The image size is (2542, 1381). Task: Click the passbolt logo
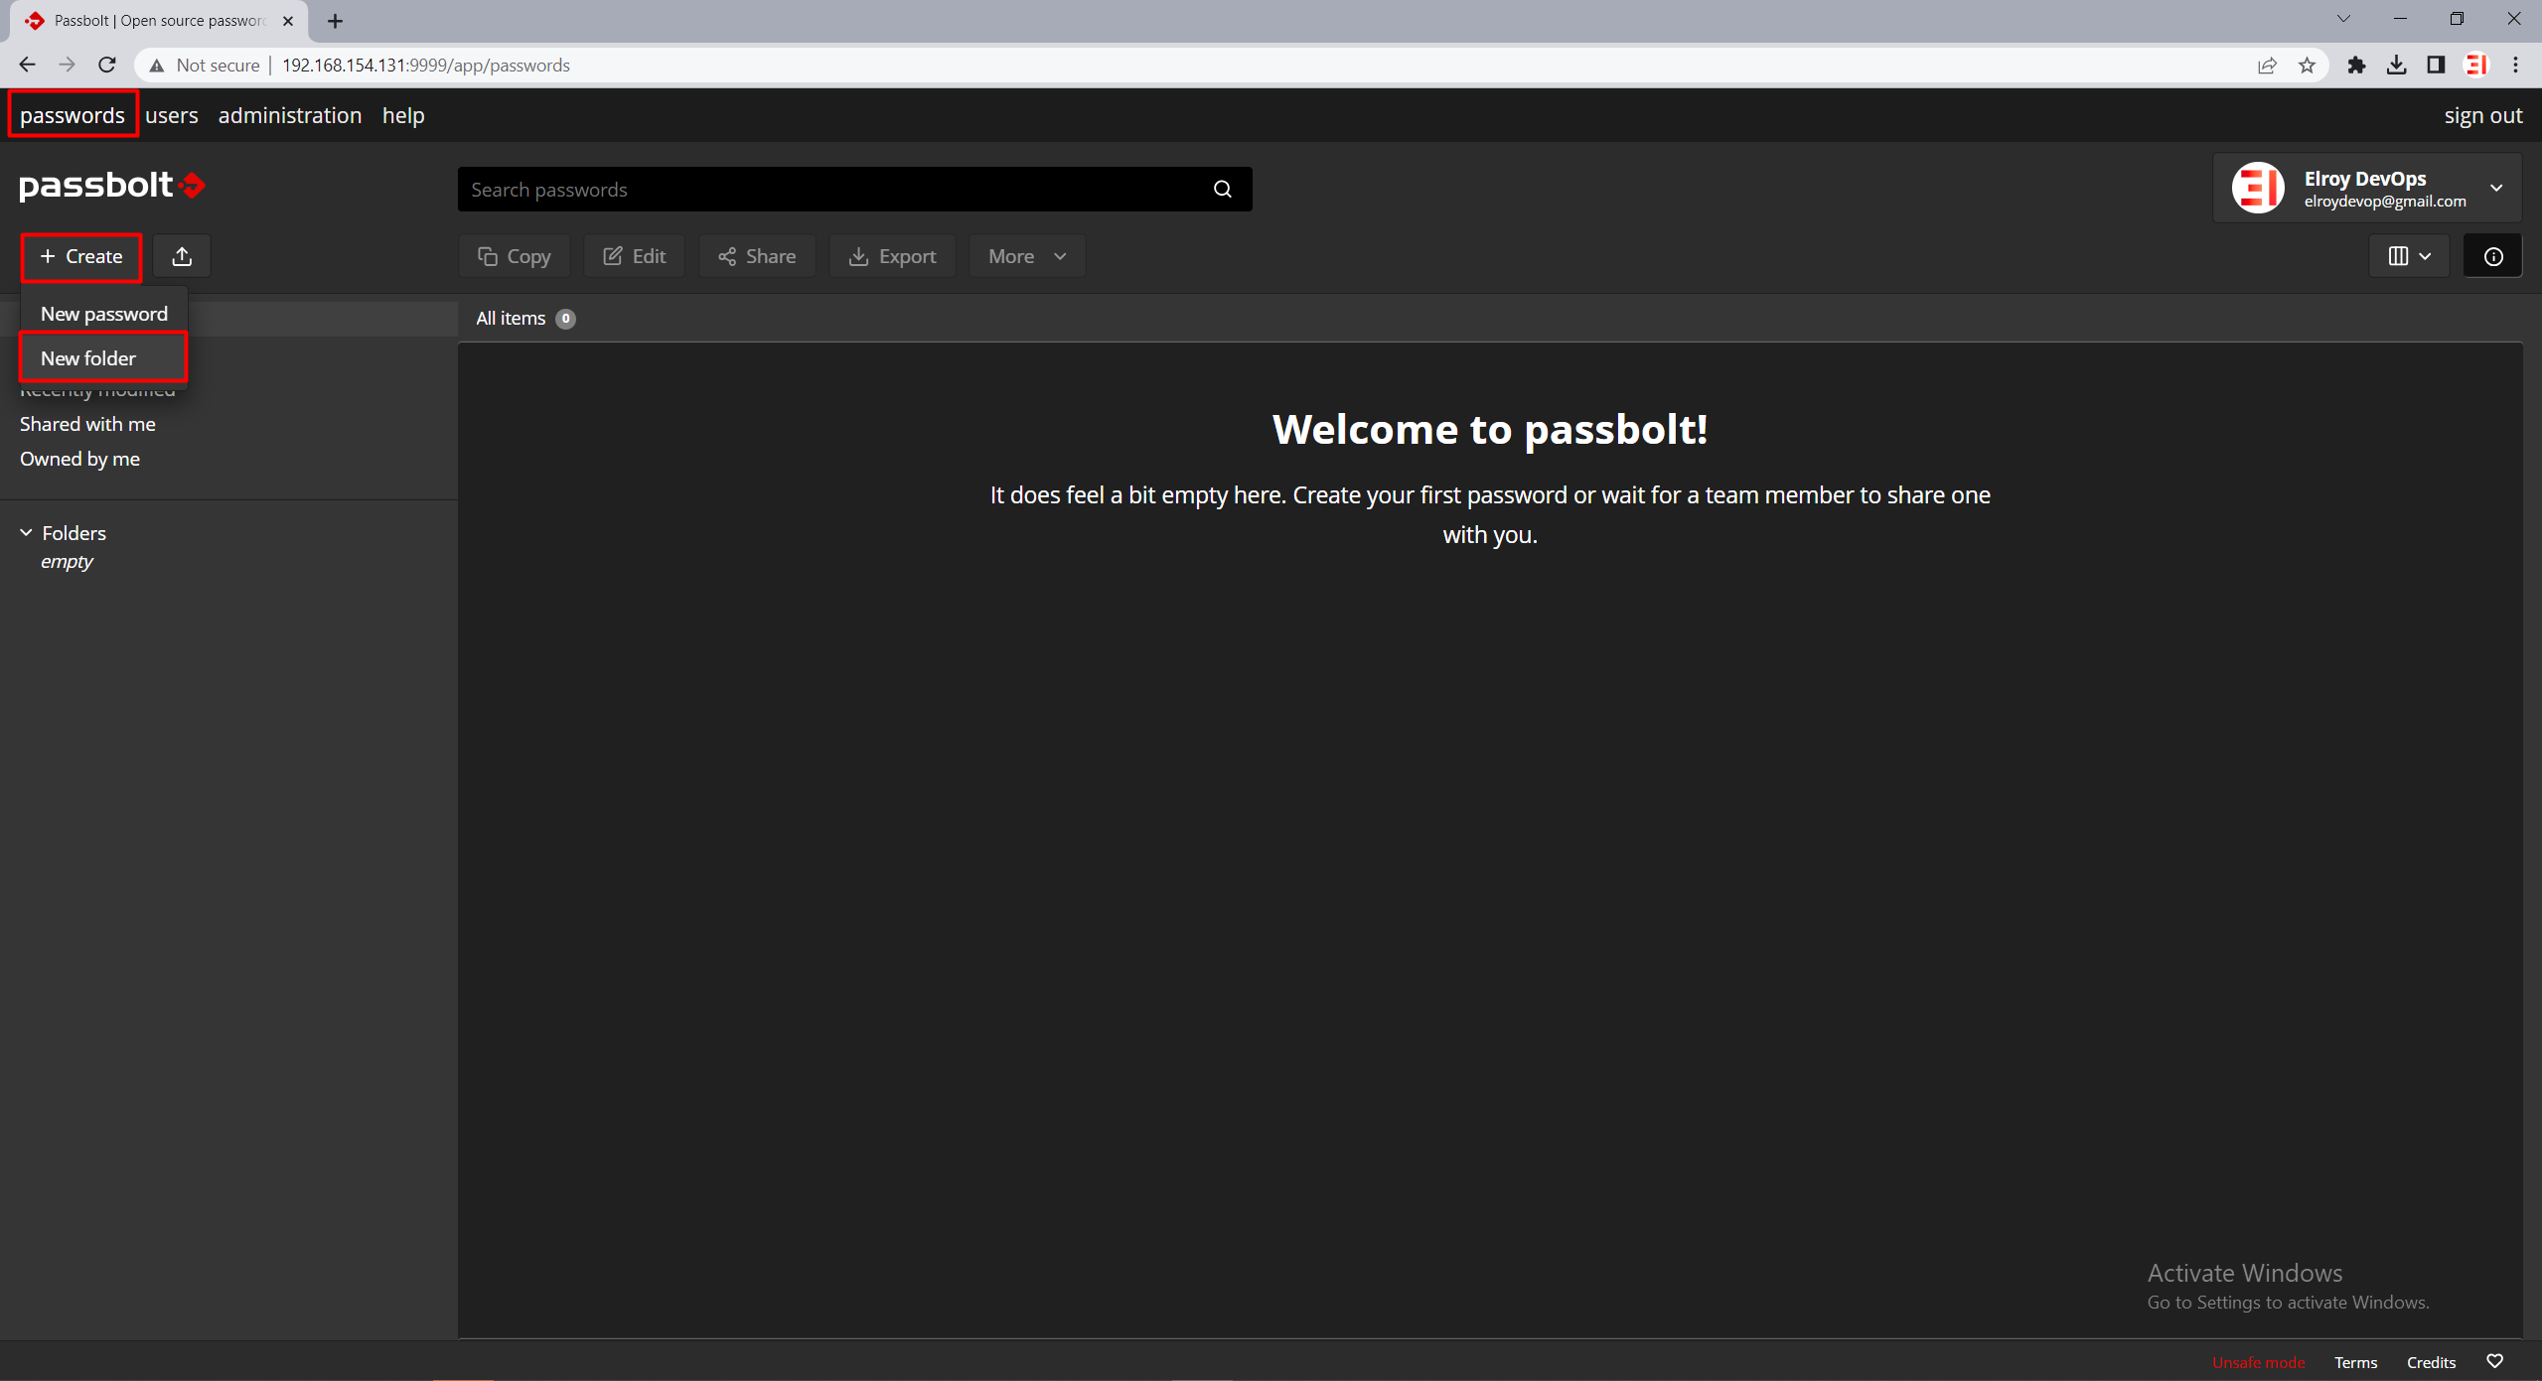click(x=112, y=185)
